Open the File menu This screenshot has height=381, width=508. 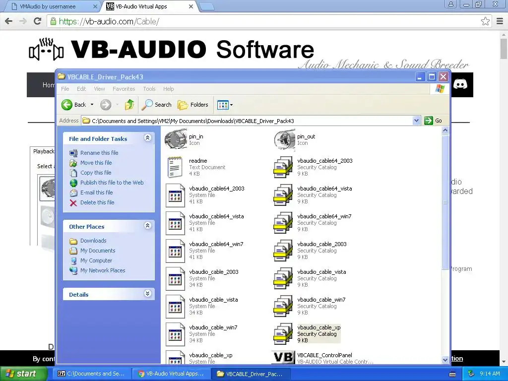(x=65, y=89)
